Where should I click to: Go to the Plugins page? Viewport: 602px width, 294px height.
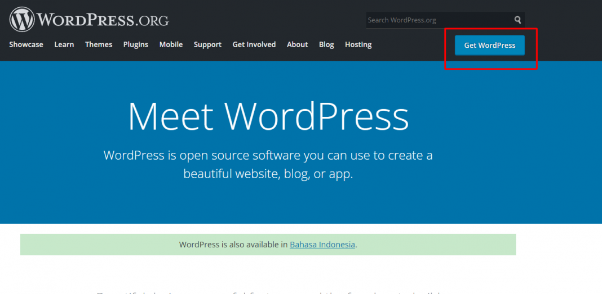coord(135,44)
